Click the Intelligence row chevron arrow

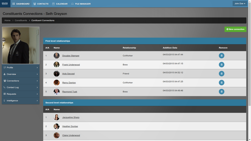(37, 101)
